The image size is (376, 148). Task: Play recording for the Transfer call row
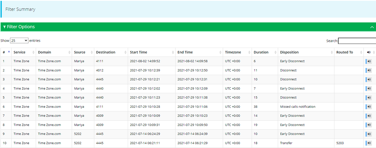369,143
